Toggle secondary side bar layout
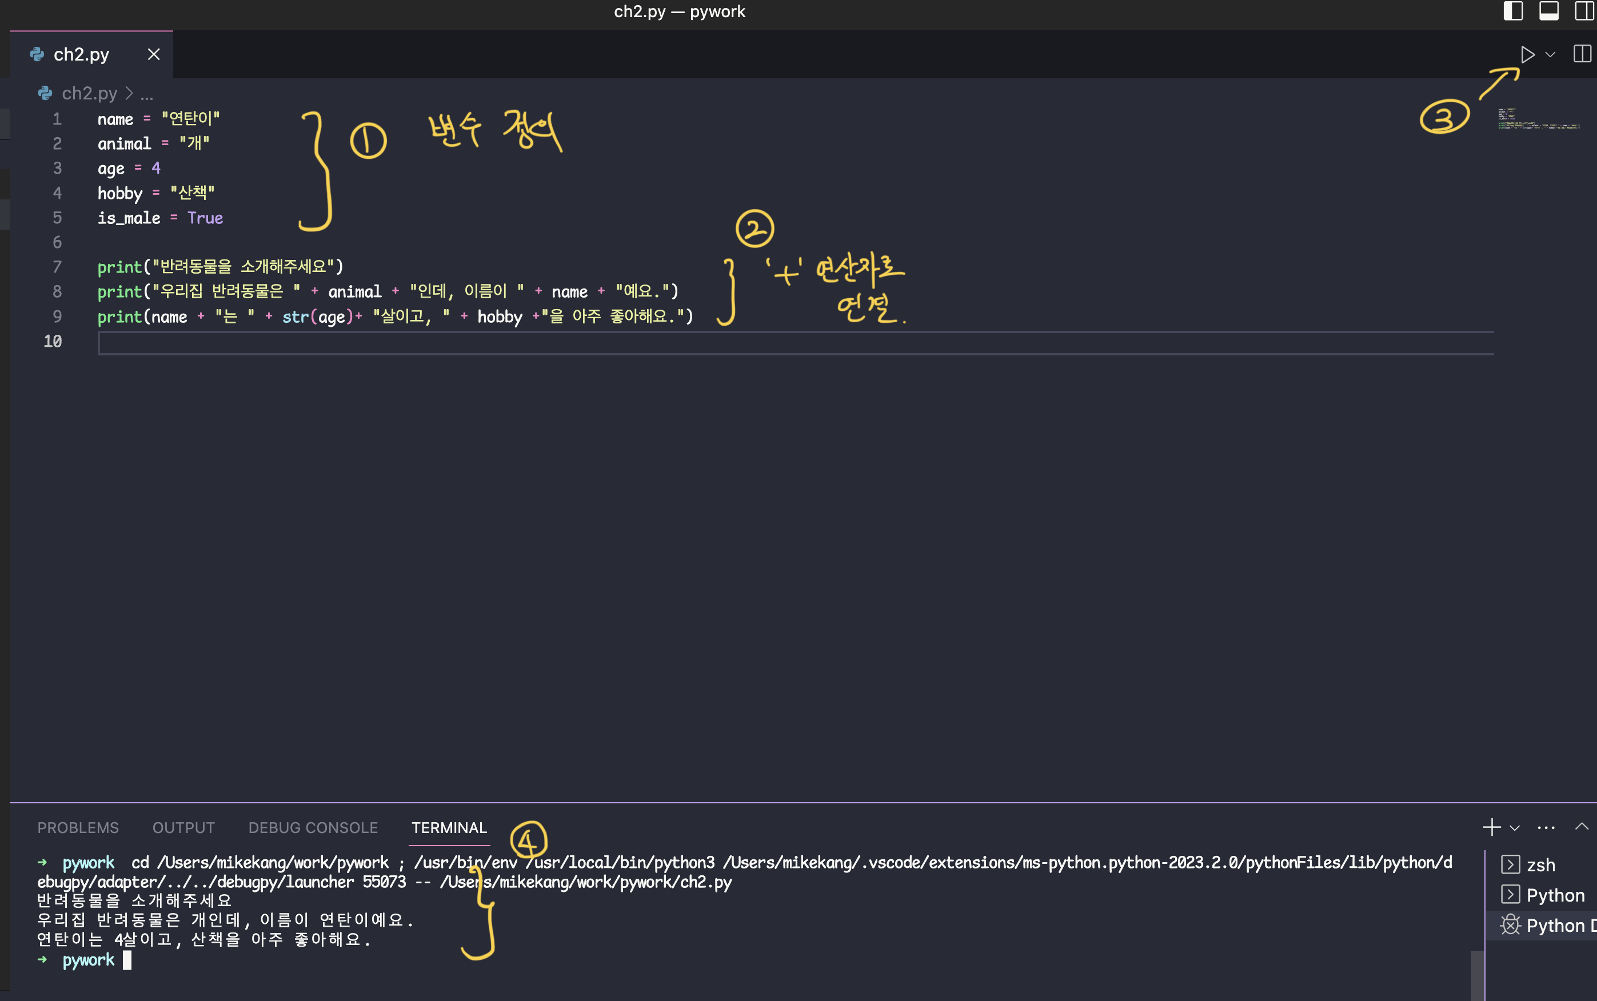 pos(1584,11)
